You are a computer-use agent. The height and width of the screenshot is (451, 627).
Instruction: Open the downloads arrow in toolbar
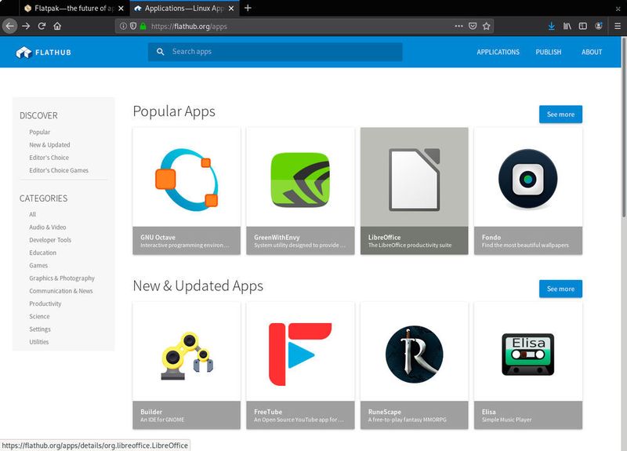[x=552, y=27]
